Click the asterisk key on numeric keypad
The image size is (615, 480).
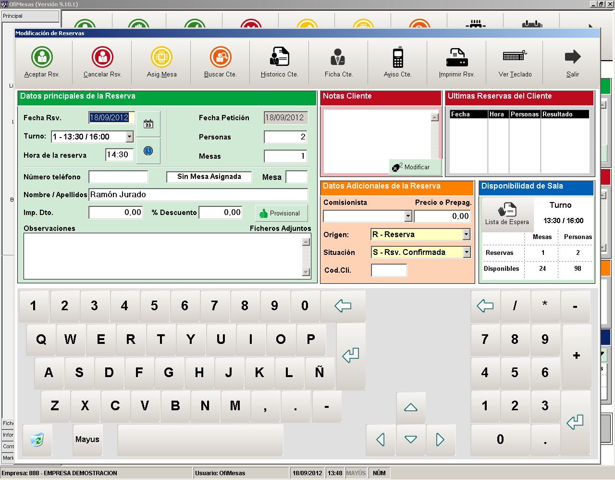click(x=545, y=306)
